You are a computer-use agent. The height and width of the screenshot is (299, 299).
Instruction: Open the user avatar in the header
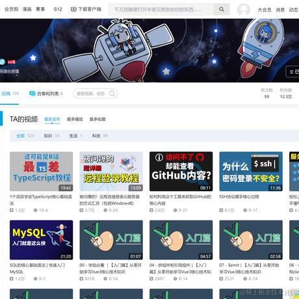(x=244, y=10)
